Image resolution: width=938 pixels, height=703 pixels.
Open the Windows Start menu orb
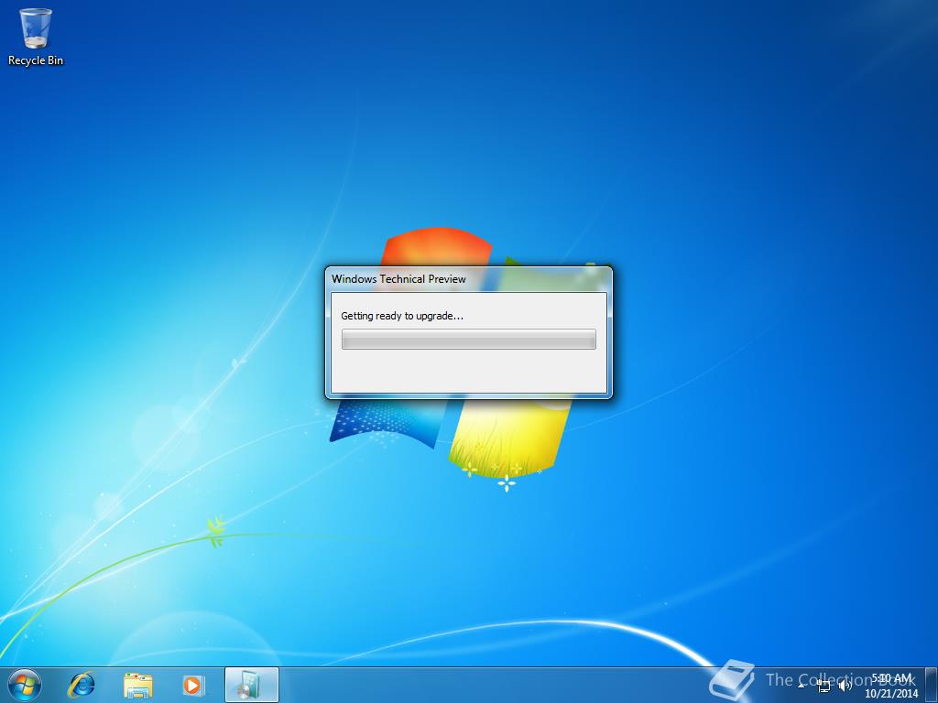[x=24, y=685]
